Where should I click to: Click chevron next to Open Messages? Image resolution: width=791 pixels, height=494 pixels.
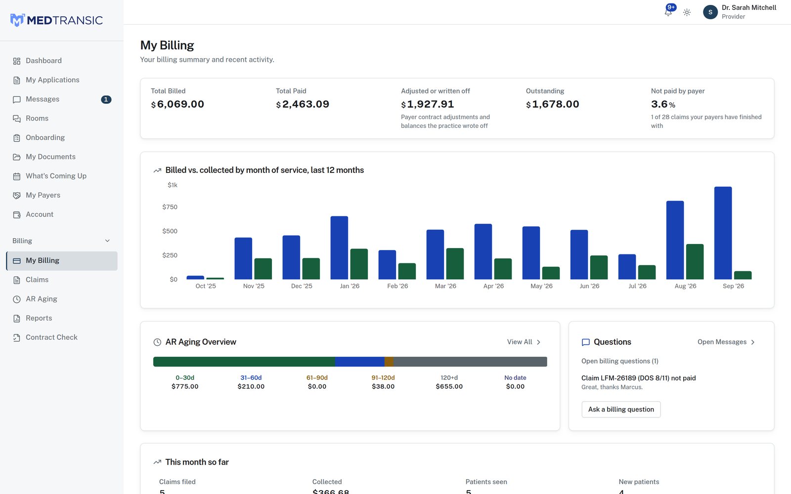tap(753, 342)
